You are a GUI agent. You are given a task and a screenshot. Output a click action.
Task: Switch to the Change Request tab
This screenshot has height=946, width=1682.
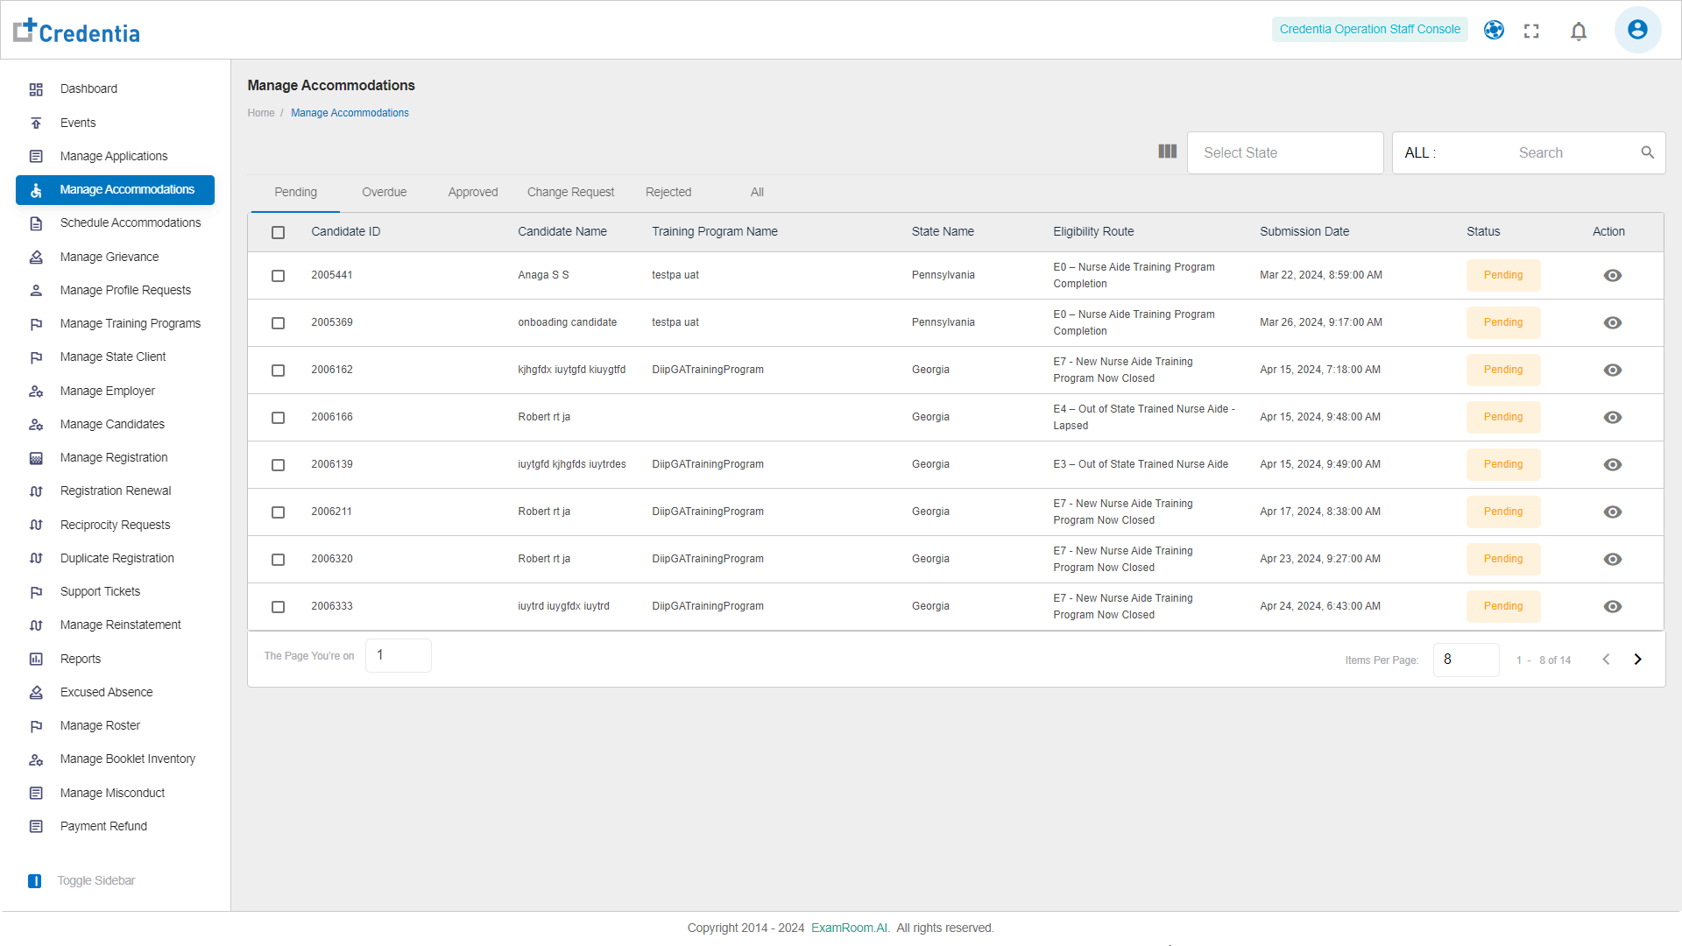pos(570,193)
